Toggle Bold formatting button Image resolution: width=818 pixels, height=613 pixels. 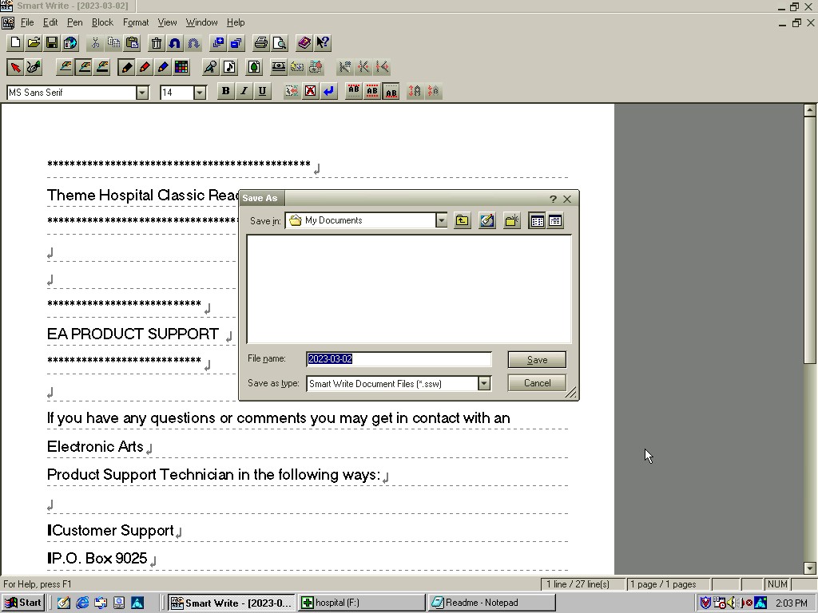coord(225,92)
